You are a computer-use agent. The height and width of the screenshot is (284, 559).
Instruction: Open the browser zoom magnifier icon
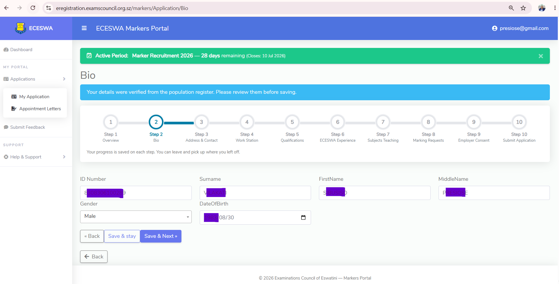511,8
